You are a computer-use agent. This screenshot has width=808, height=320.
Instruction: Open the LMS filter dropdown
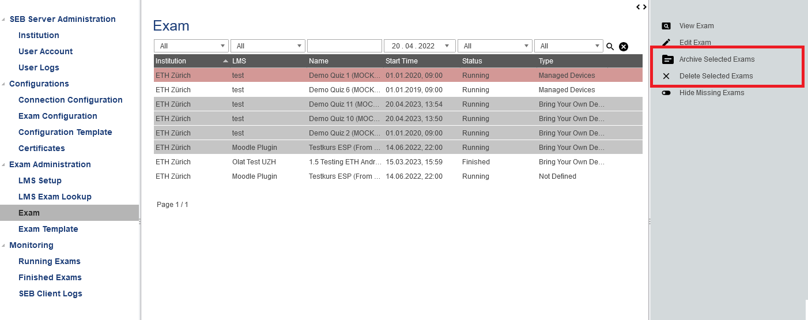coord(268,46)
